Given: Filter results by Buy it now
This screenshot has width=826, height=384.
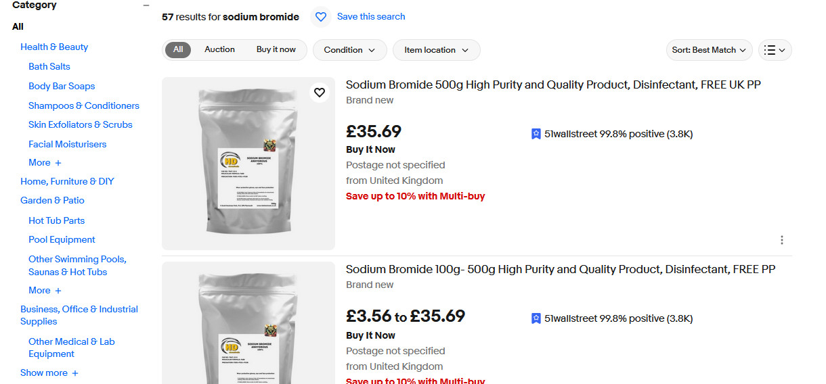Looking at the screenshot, I should tap(276, 49).
